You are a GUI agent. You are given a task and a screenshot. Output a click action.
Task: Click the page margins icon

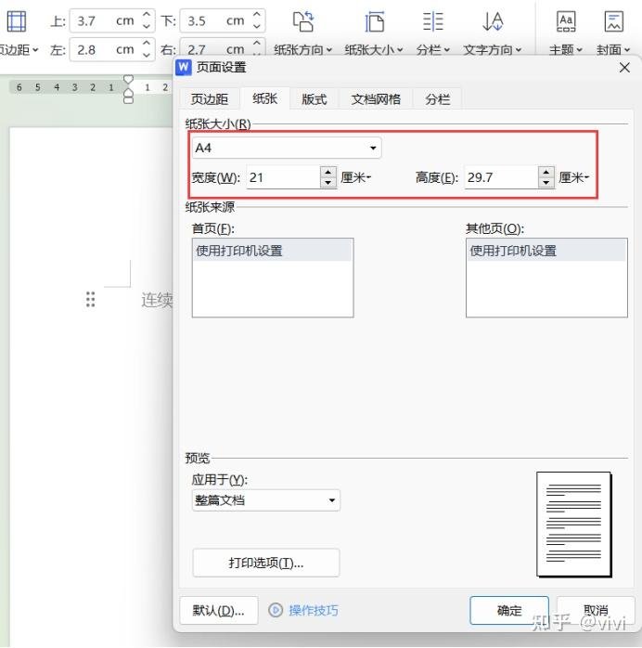17,22
